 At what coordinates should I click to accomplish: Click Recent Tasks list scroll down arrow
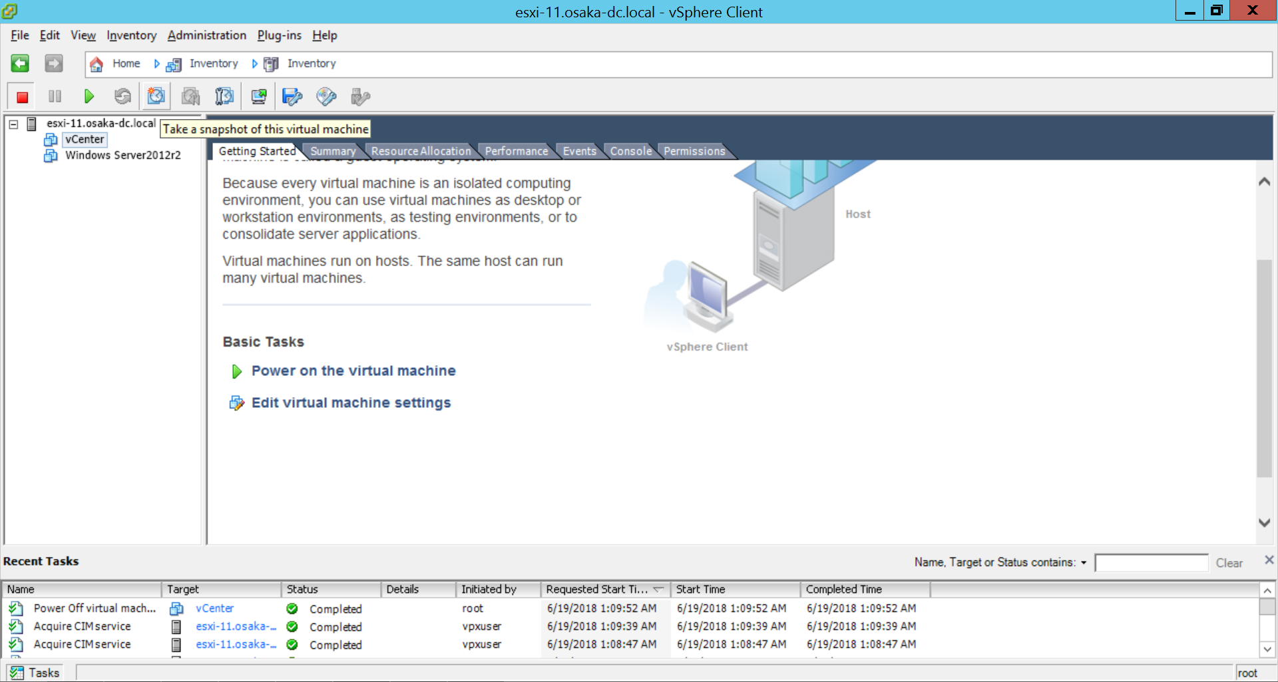[x=1267, y=649]
